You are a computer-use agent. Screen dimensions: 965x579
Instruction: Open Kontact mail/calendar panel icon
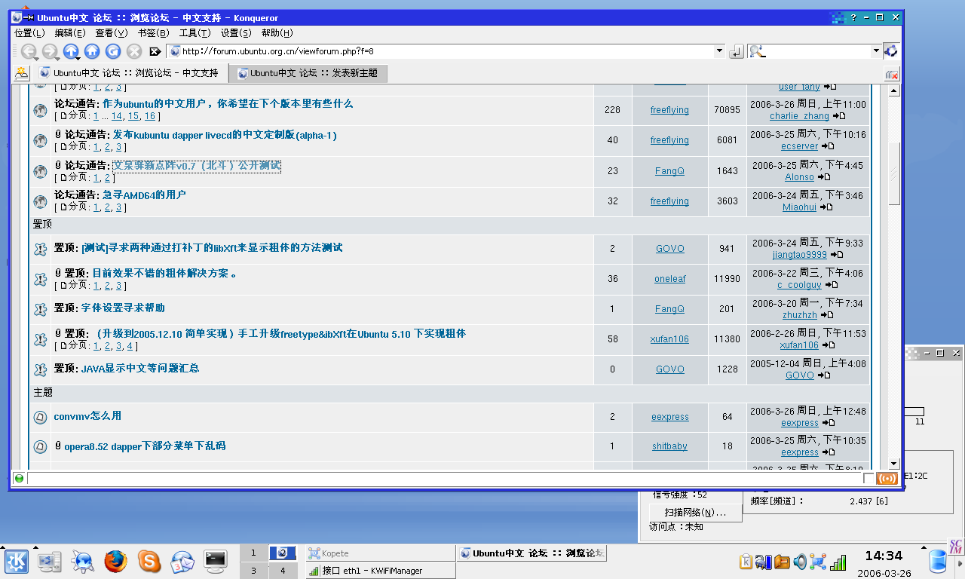click(x=182, y=562)
